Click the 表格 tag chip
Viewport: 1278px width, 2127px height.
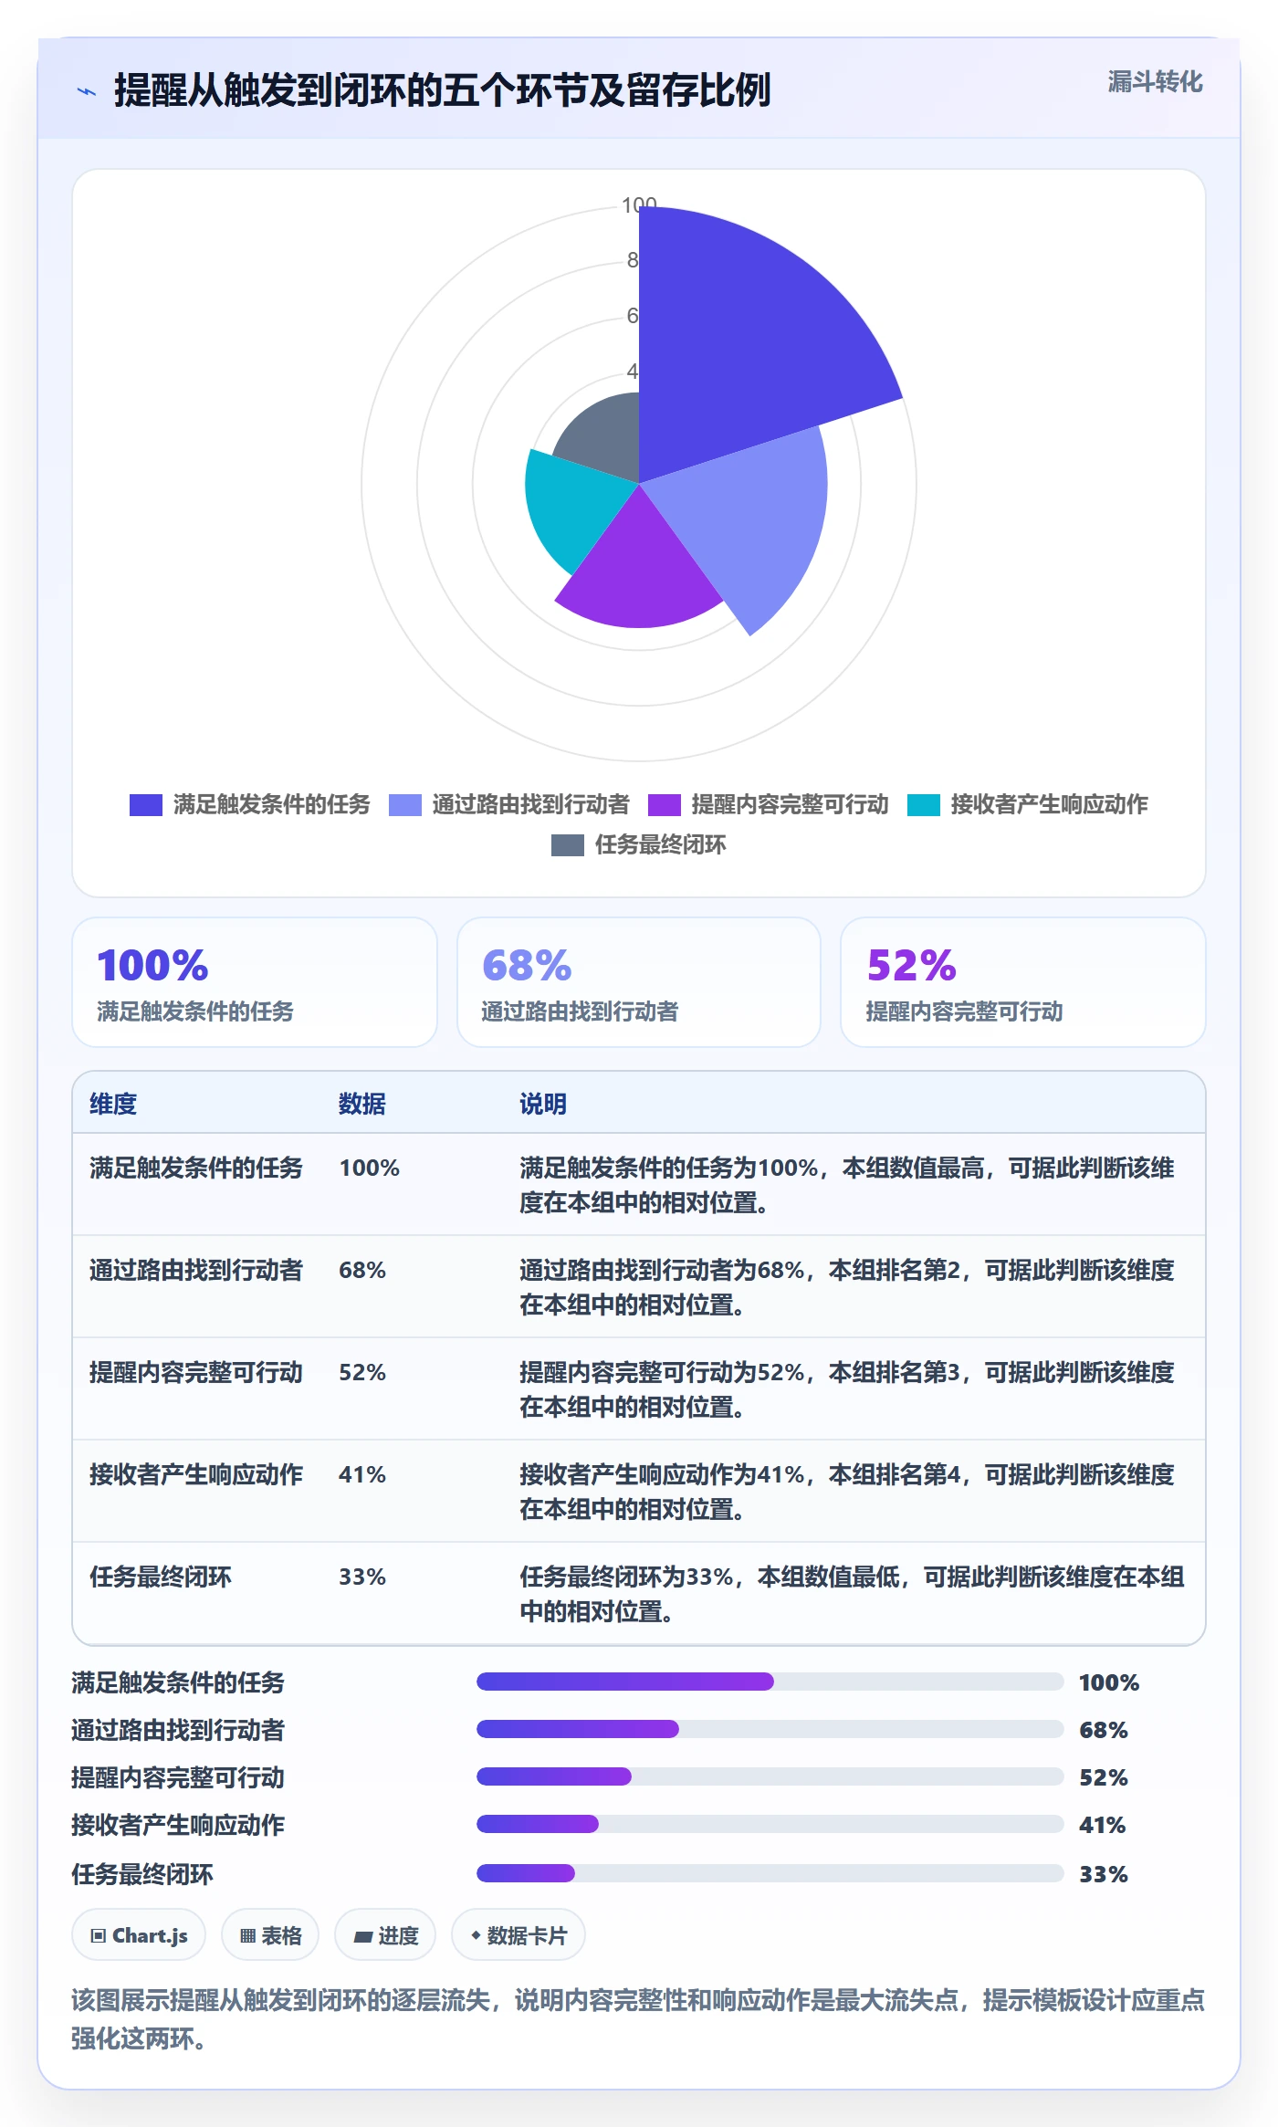(270, 1935)
